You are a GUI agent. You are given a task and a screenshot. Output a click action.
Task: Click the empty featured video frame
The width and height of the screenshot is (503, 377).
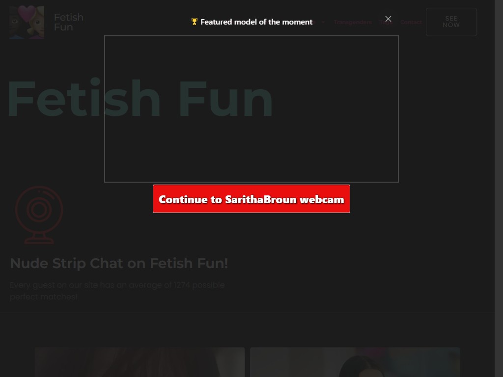tap(251, 109)
